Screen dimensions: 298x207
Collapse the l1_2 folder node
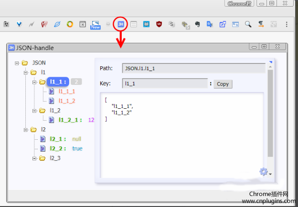pyautogui.click(x=34, y=111)
